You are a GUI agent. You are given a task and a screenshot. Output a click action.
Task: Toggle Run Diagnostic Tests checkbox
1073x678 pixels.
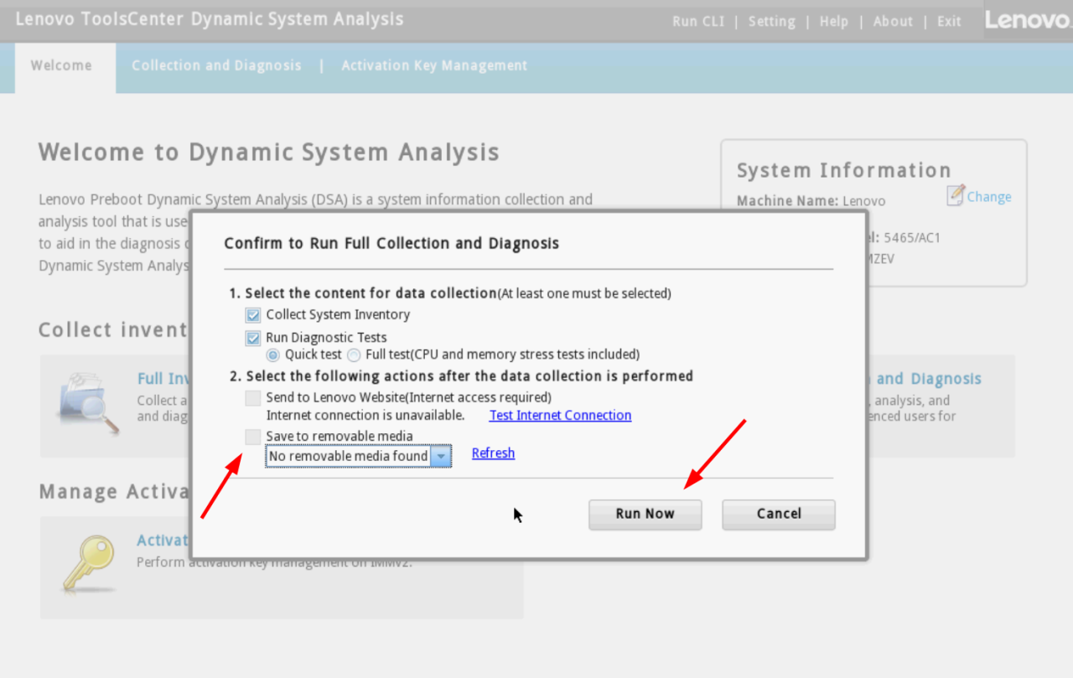pos(253,338)
